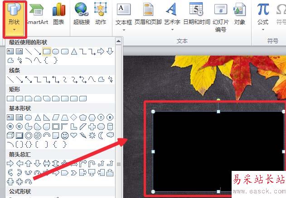
Task: Select isosceles triangle under 基本形状
Action: click(38, 118)
